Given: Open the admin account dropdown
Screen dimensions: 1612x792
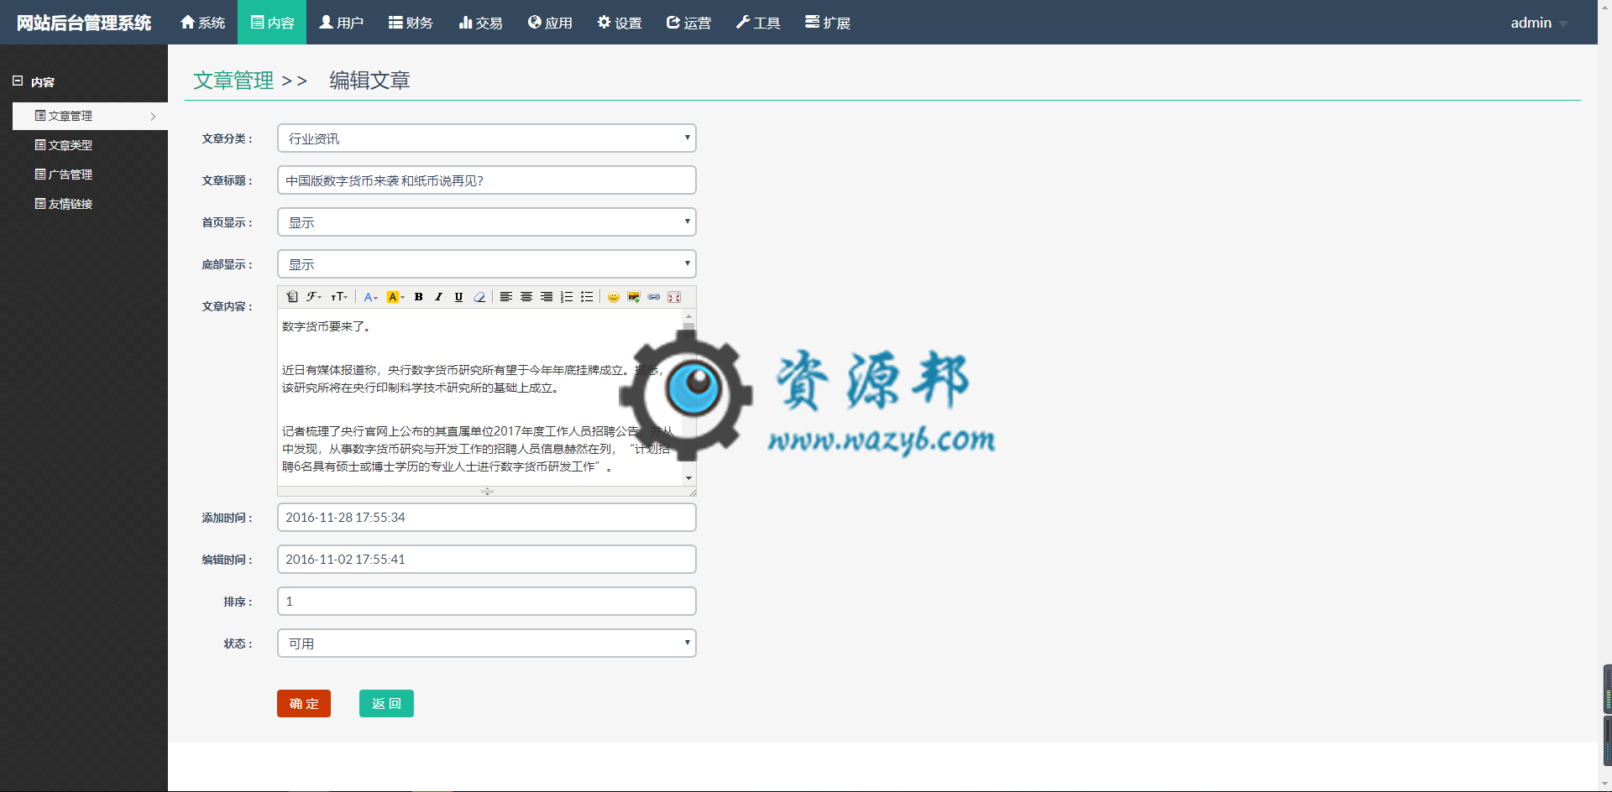Looking at the screenshot, I should pos(1538,23).
